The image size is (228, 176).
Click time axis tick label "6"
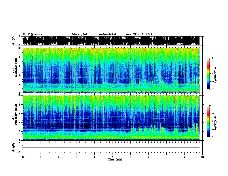click(131, 157)
